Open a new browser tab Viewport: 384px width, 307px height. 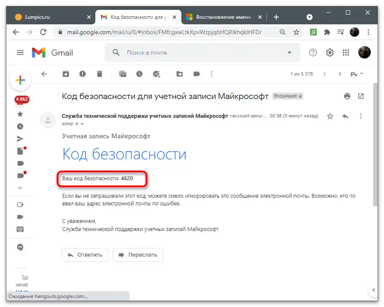point(276,17)
